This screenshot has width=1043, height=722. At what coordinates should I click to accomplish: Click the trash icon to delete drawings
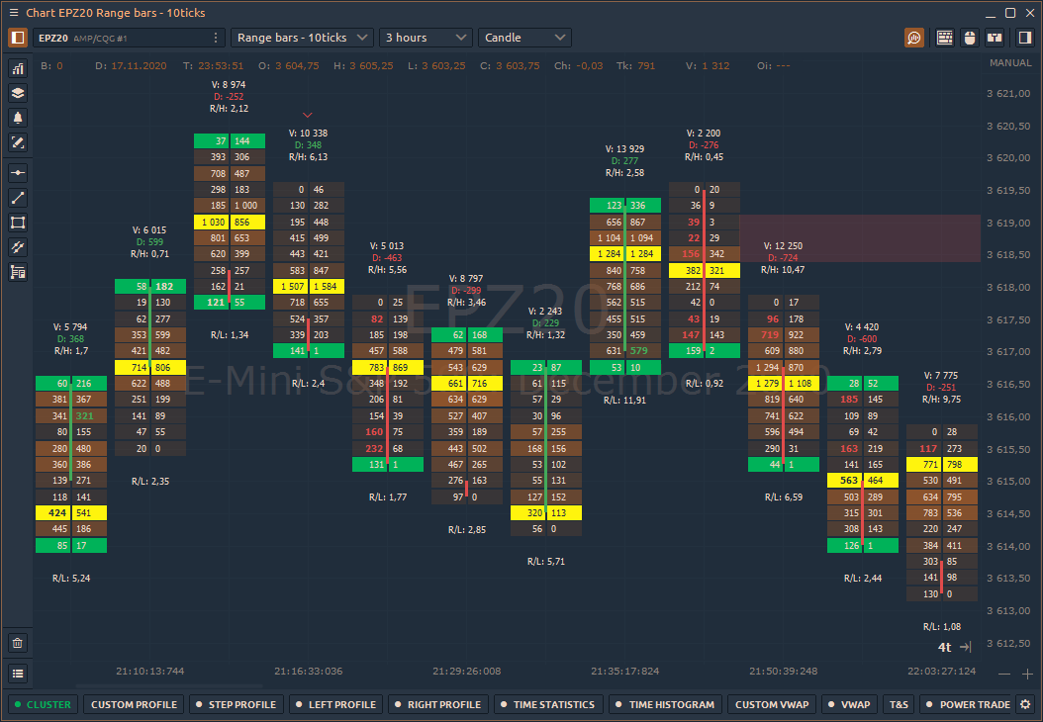(18, 643)
